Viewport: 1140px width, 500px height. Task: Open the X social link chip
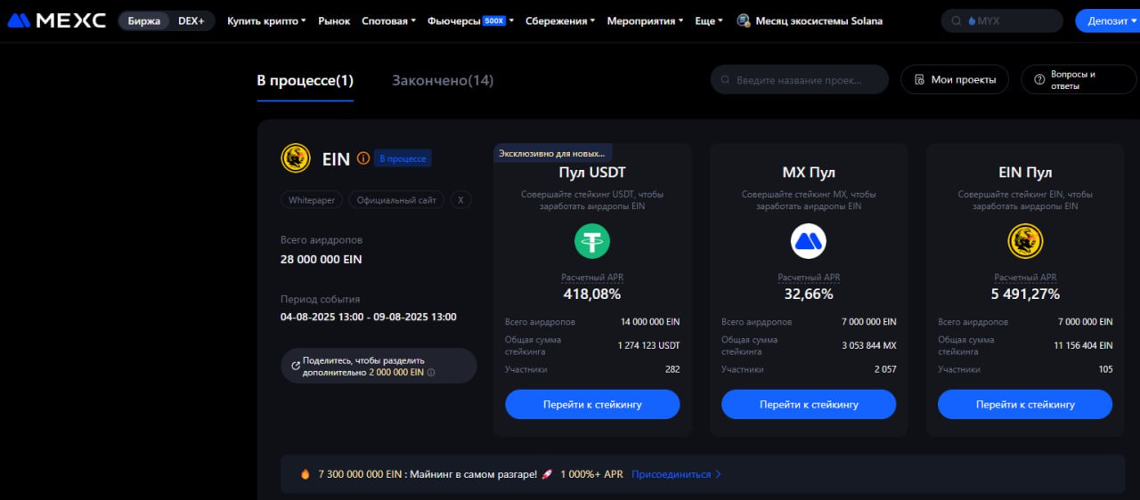coord(460,200)
